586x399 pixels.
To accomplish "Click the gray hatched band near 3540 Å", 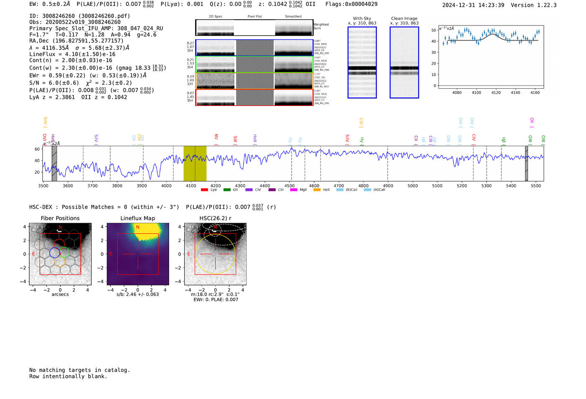I will tap(54, 164).
